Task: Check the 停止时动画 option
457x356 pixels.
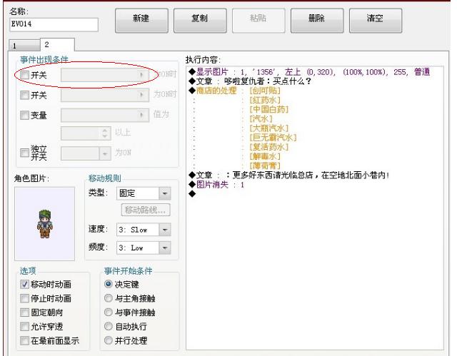Action: (24, 298)
